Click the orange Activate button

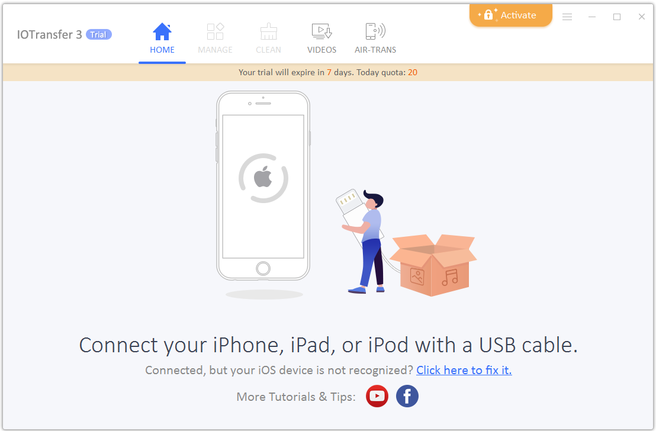pos(510,15)
